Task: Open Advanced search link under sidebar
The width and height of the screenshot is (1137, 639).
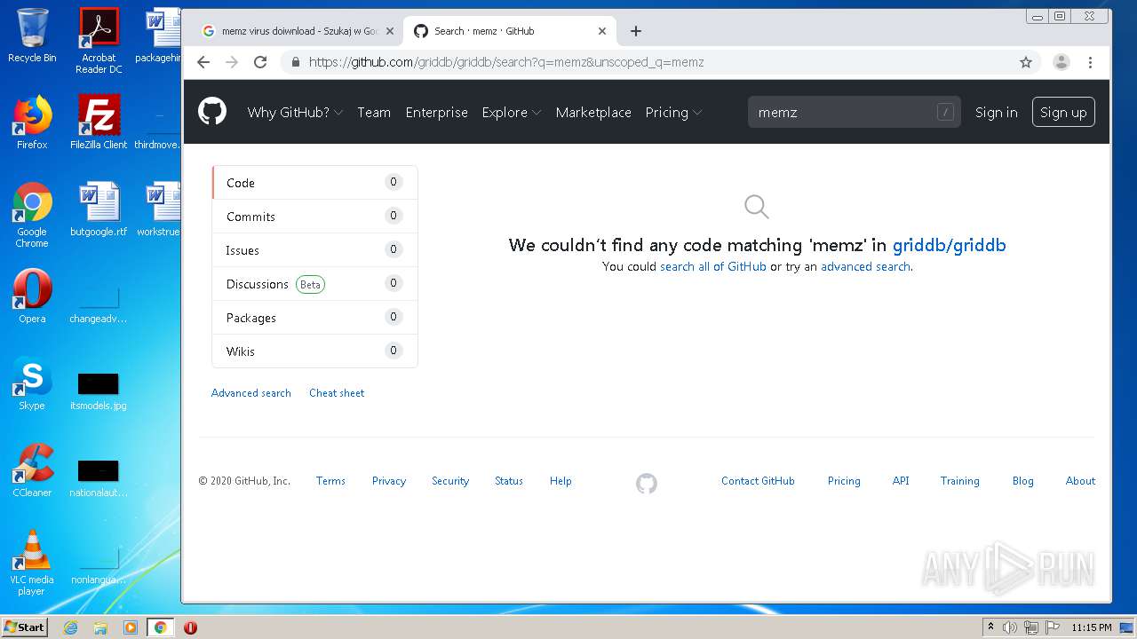Action: [251, 393]
